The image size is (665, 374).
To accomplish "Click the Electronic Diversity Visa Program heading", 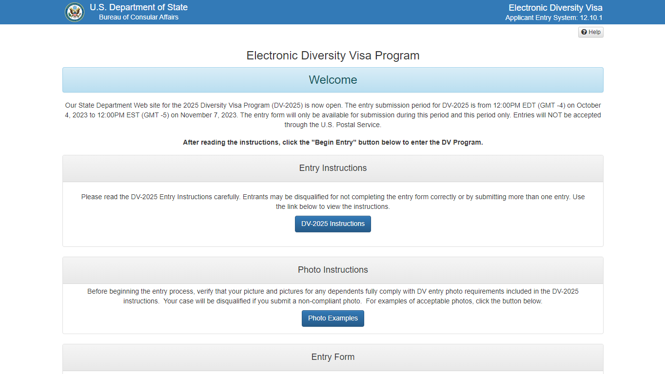I will [333, 56].
